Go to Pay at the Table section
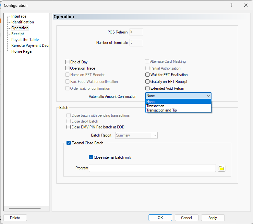The width and height of the screenshot is (253, 224). [x=25, y=40]
